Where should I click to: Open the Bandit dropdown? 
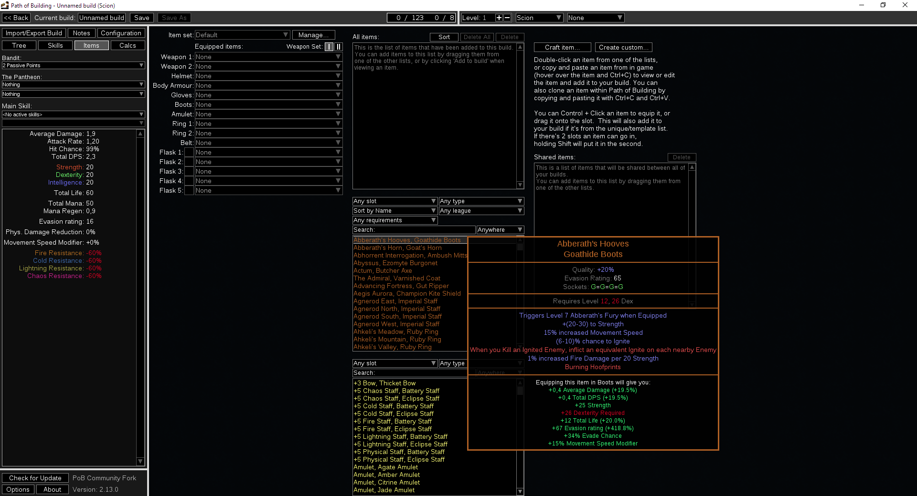click(73, 65)
